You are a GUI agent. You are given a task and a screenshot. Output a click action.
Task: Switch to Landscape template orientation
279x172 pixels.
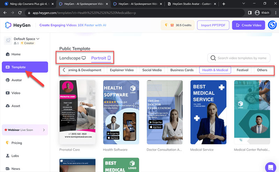tap(72, 58)
